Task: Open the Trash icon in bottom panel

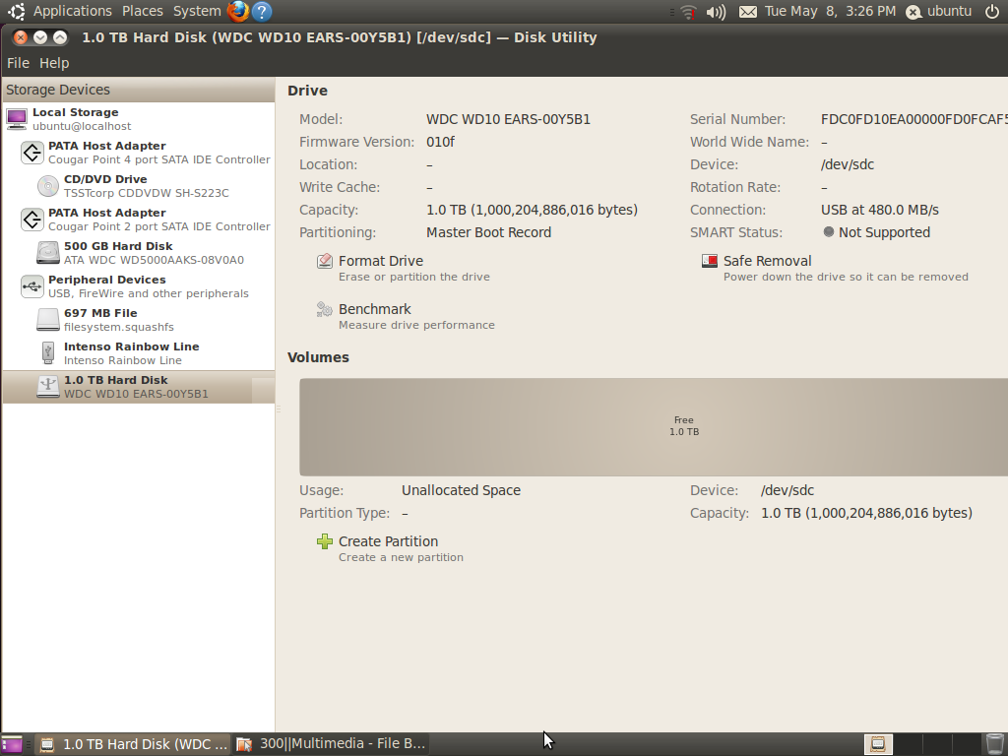Action: (994, 744)
